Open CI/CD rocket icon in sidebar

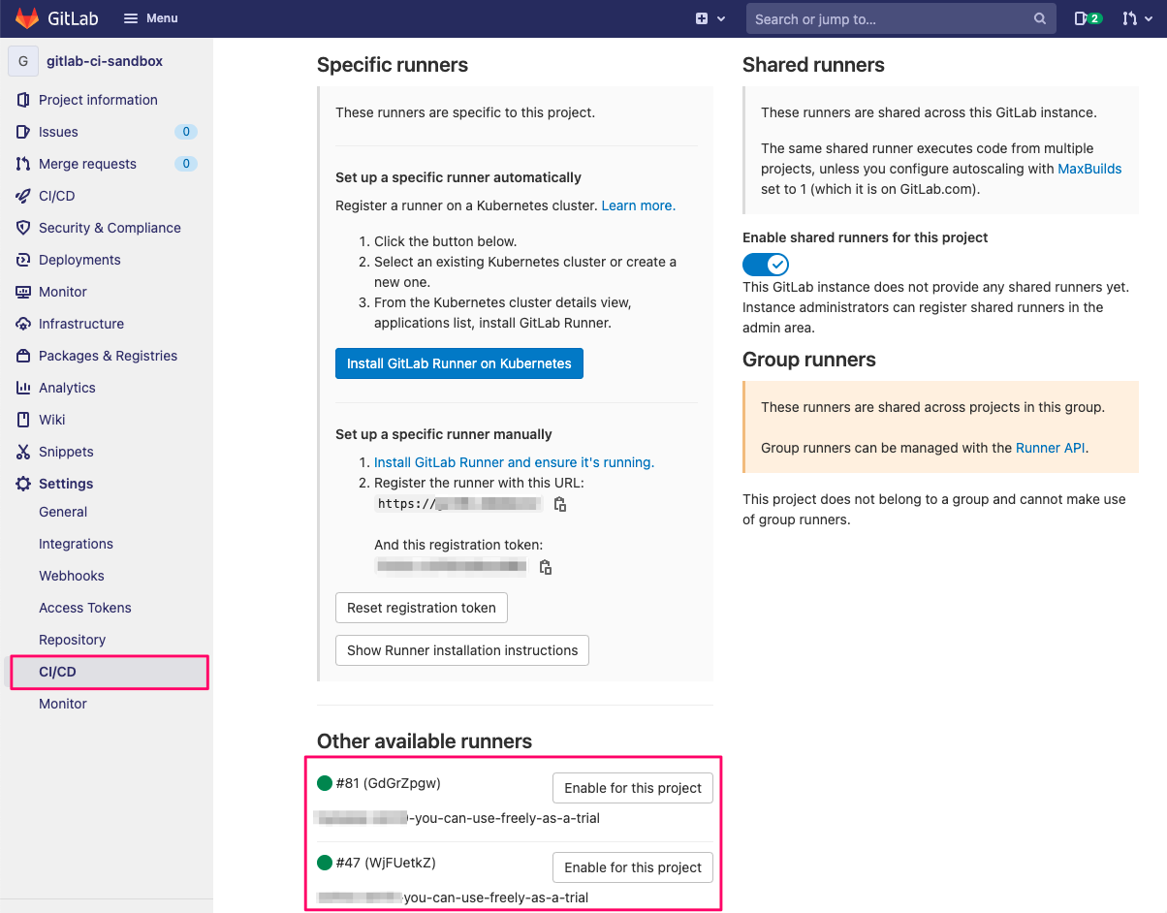23,196
